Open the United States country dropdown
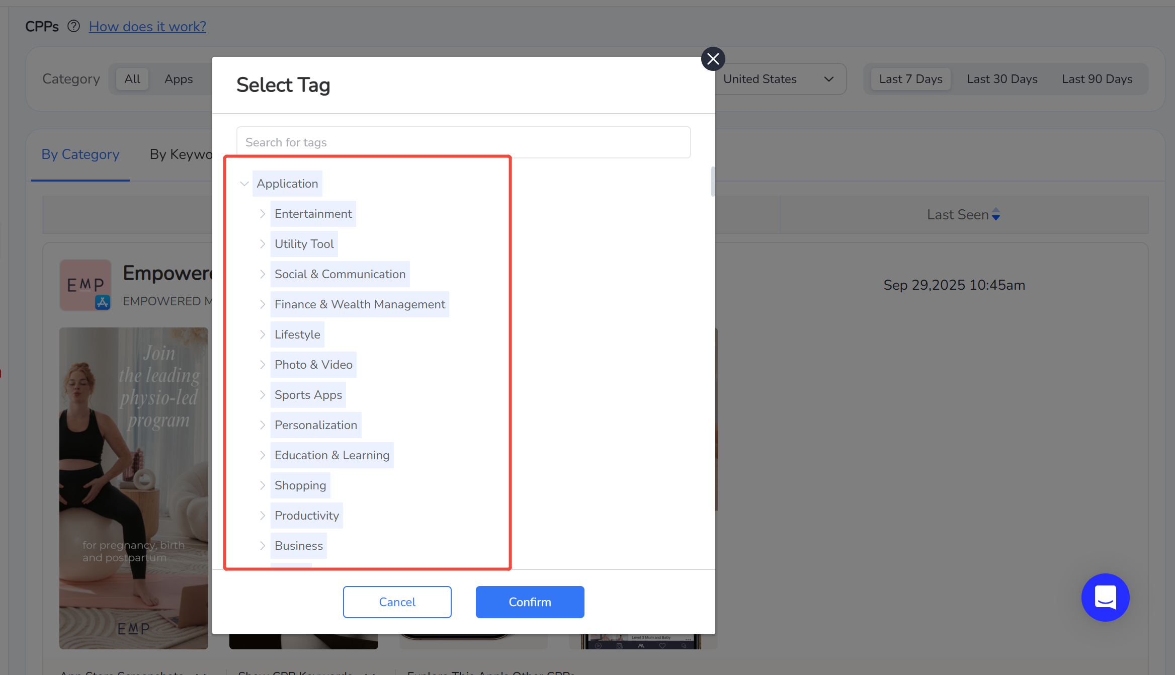 coord(778,79)
